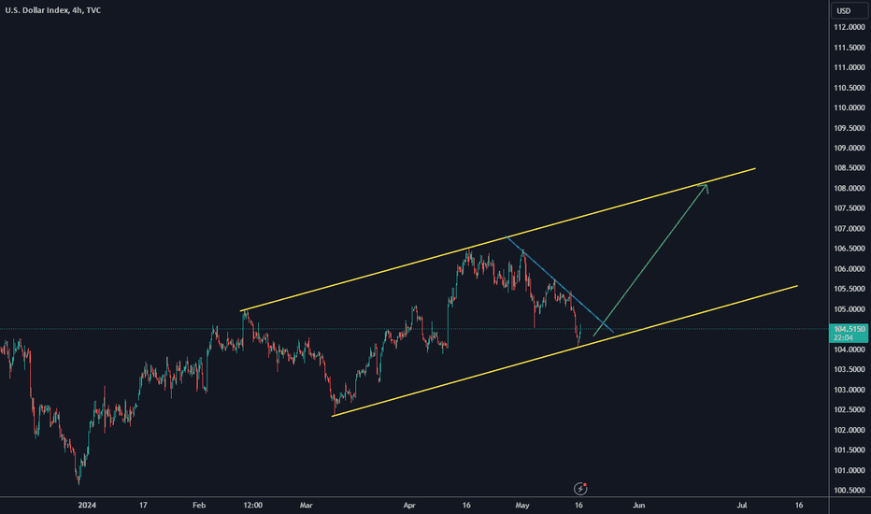
Task: Click the 106.0000 price axis label
Action: 850,269
